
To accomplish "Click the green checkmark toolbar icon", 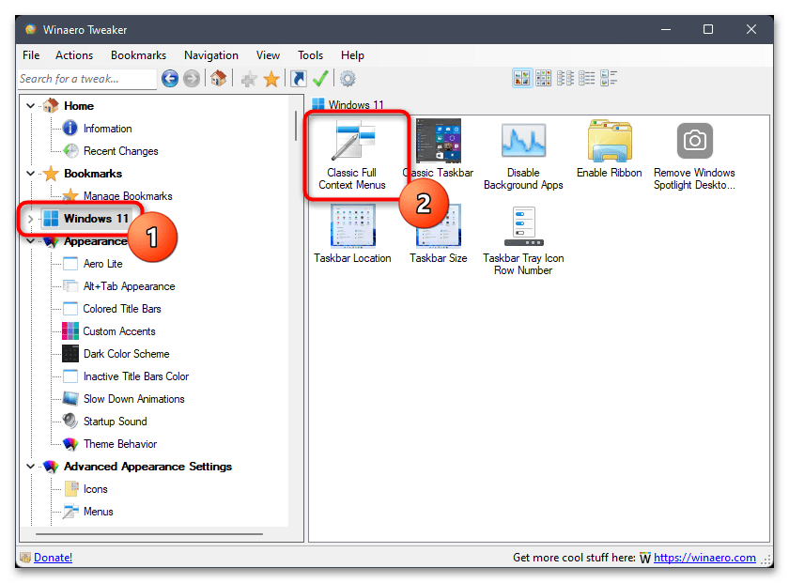I will (x=320, y=79).
